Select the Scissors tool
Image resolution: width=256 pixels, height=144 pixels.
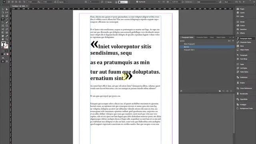pyautogui.click(x=3, y=29)
